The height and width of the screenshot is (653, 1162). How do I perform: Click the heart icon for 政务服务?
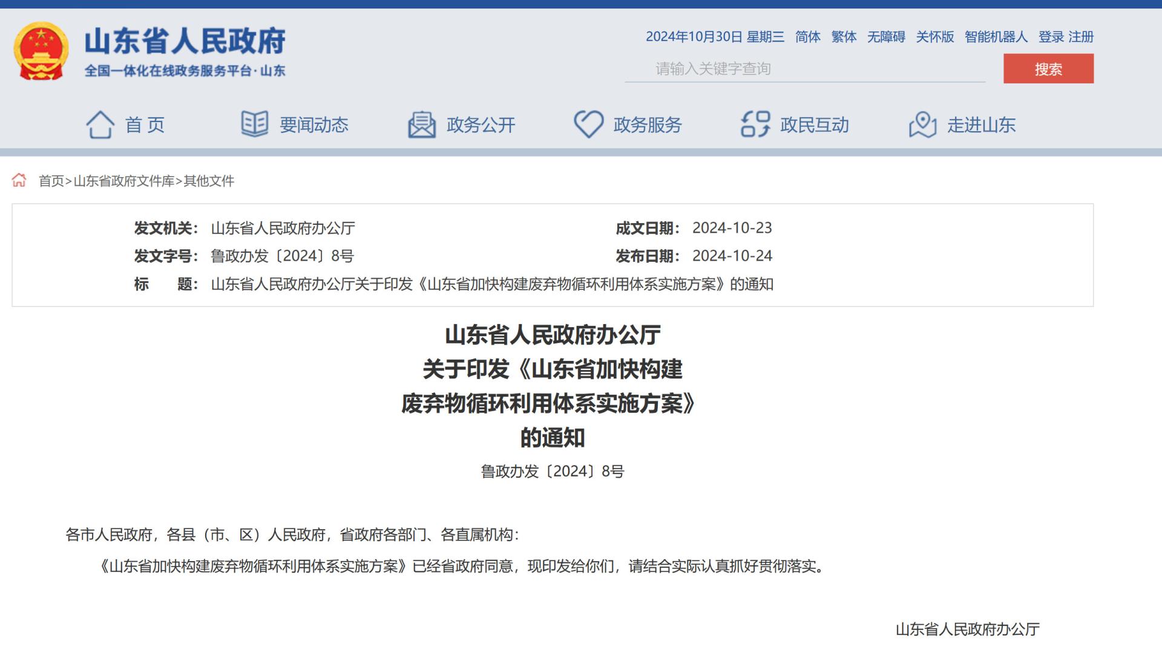point(588,125)
